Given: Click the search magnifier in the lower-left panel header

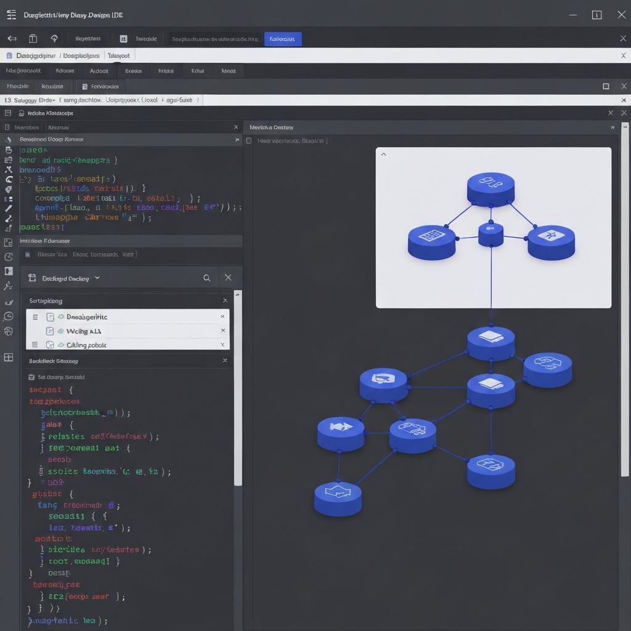Looking at the screenshot, I should pyautogui.click(x=207, y=279).
